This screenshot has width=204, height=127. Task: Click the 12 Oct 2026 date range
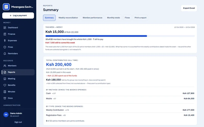click(x=184, y=27)
